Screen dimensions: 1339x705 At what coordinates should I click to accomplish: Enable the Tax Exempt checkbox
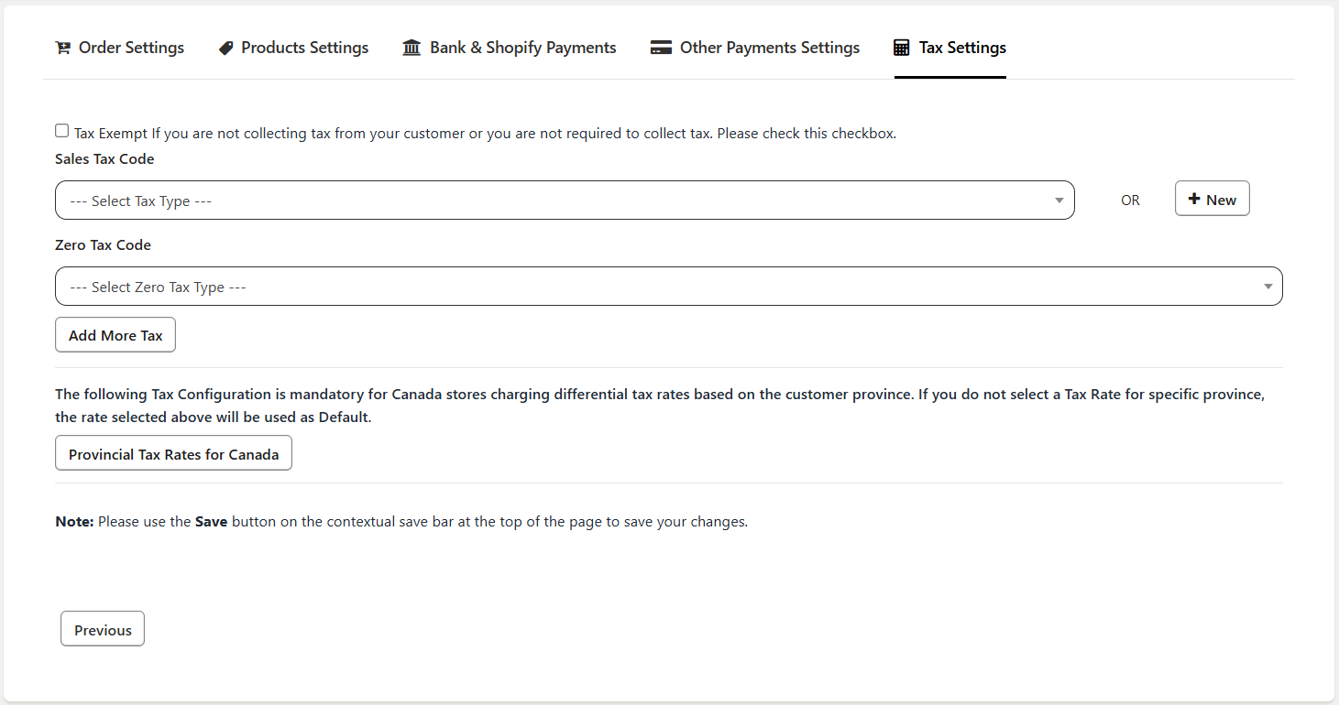tap(61, 131)
